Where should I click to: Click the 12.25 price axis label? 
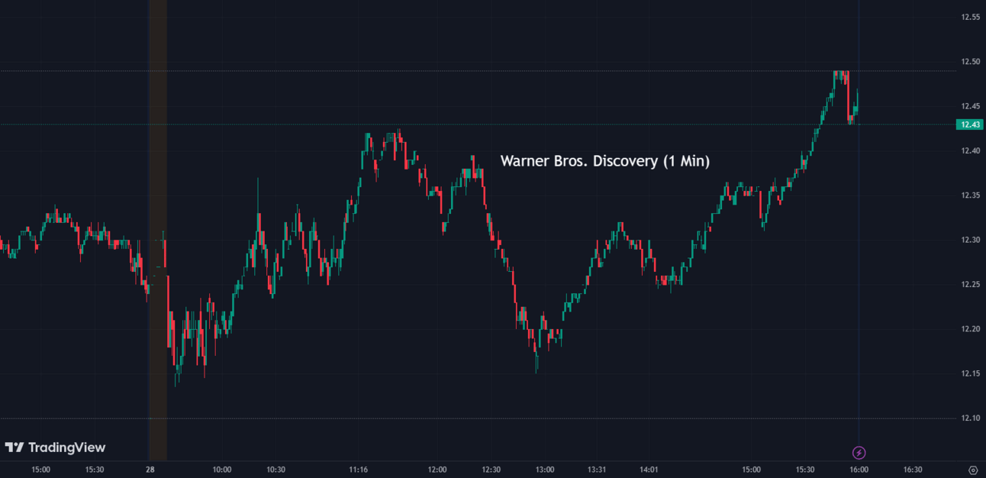[971, 285]
